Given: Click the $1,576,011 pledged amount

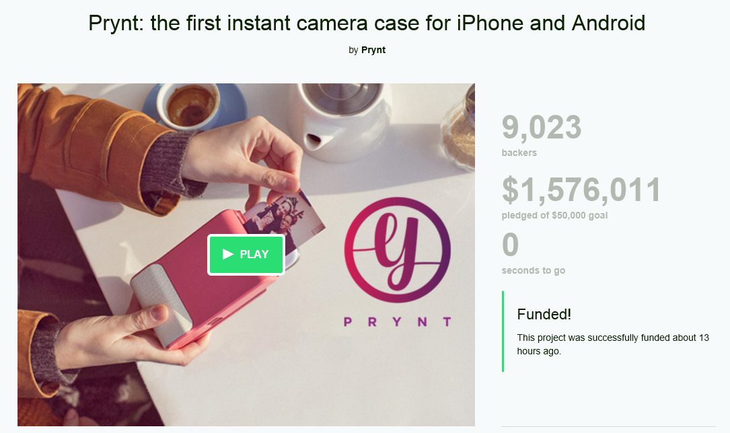Looking at the screenshot, I should 581,191.
